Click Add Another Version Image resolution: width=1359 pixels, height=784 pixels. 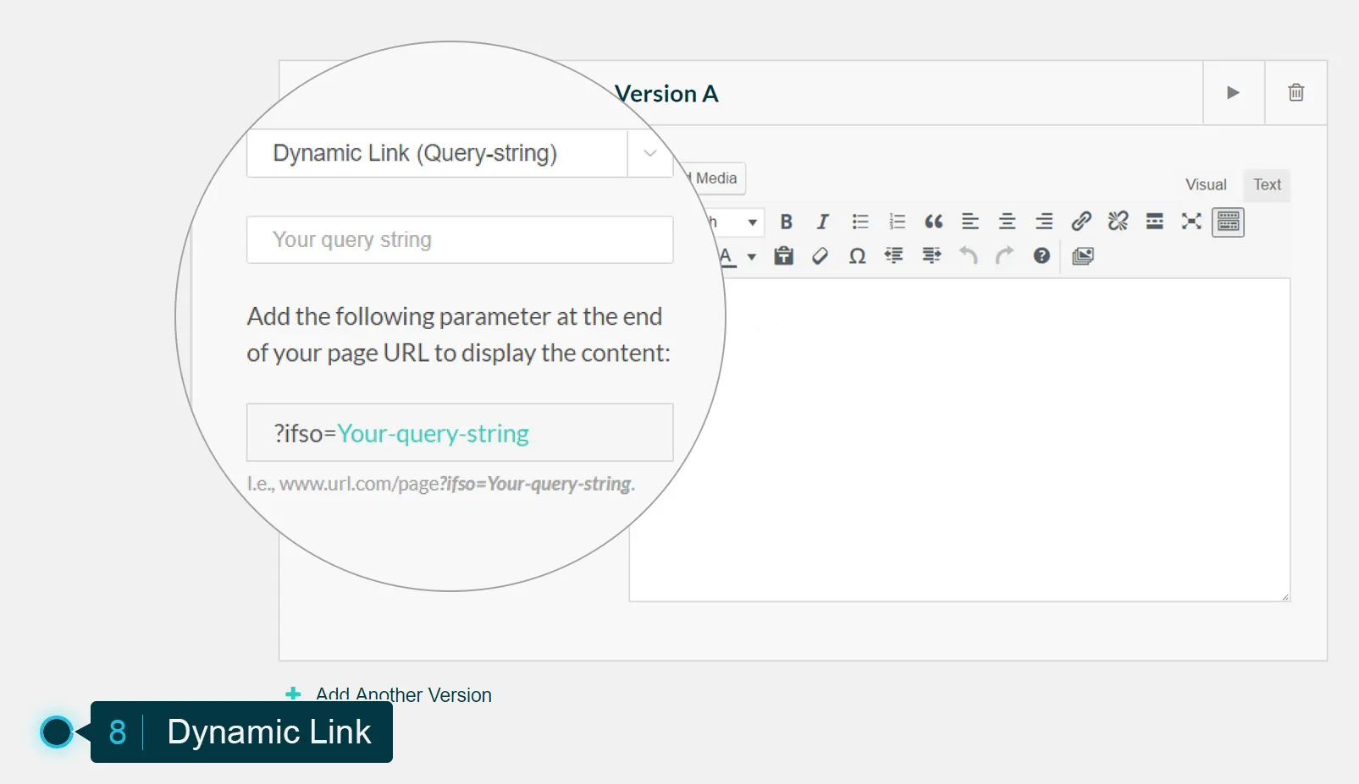[403, 694]
